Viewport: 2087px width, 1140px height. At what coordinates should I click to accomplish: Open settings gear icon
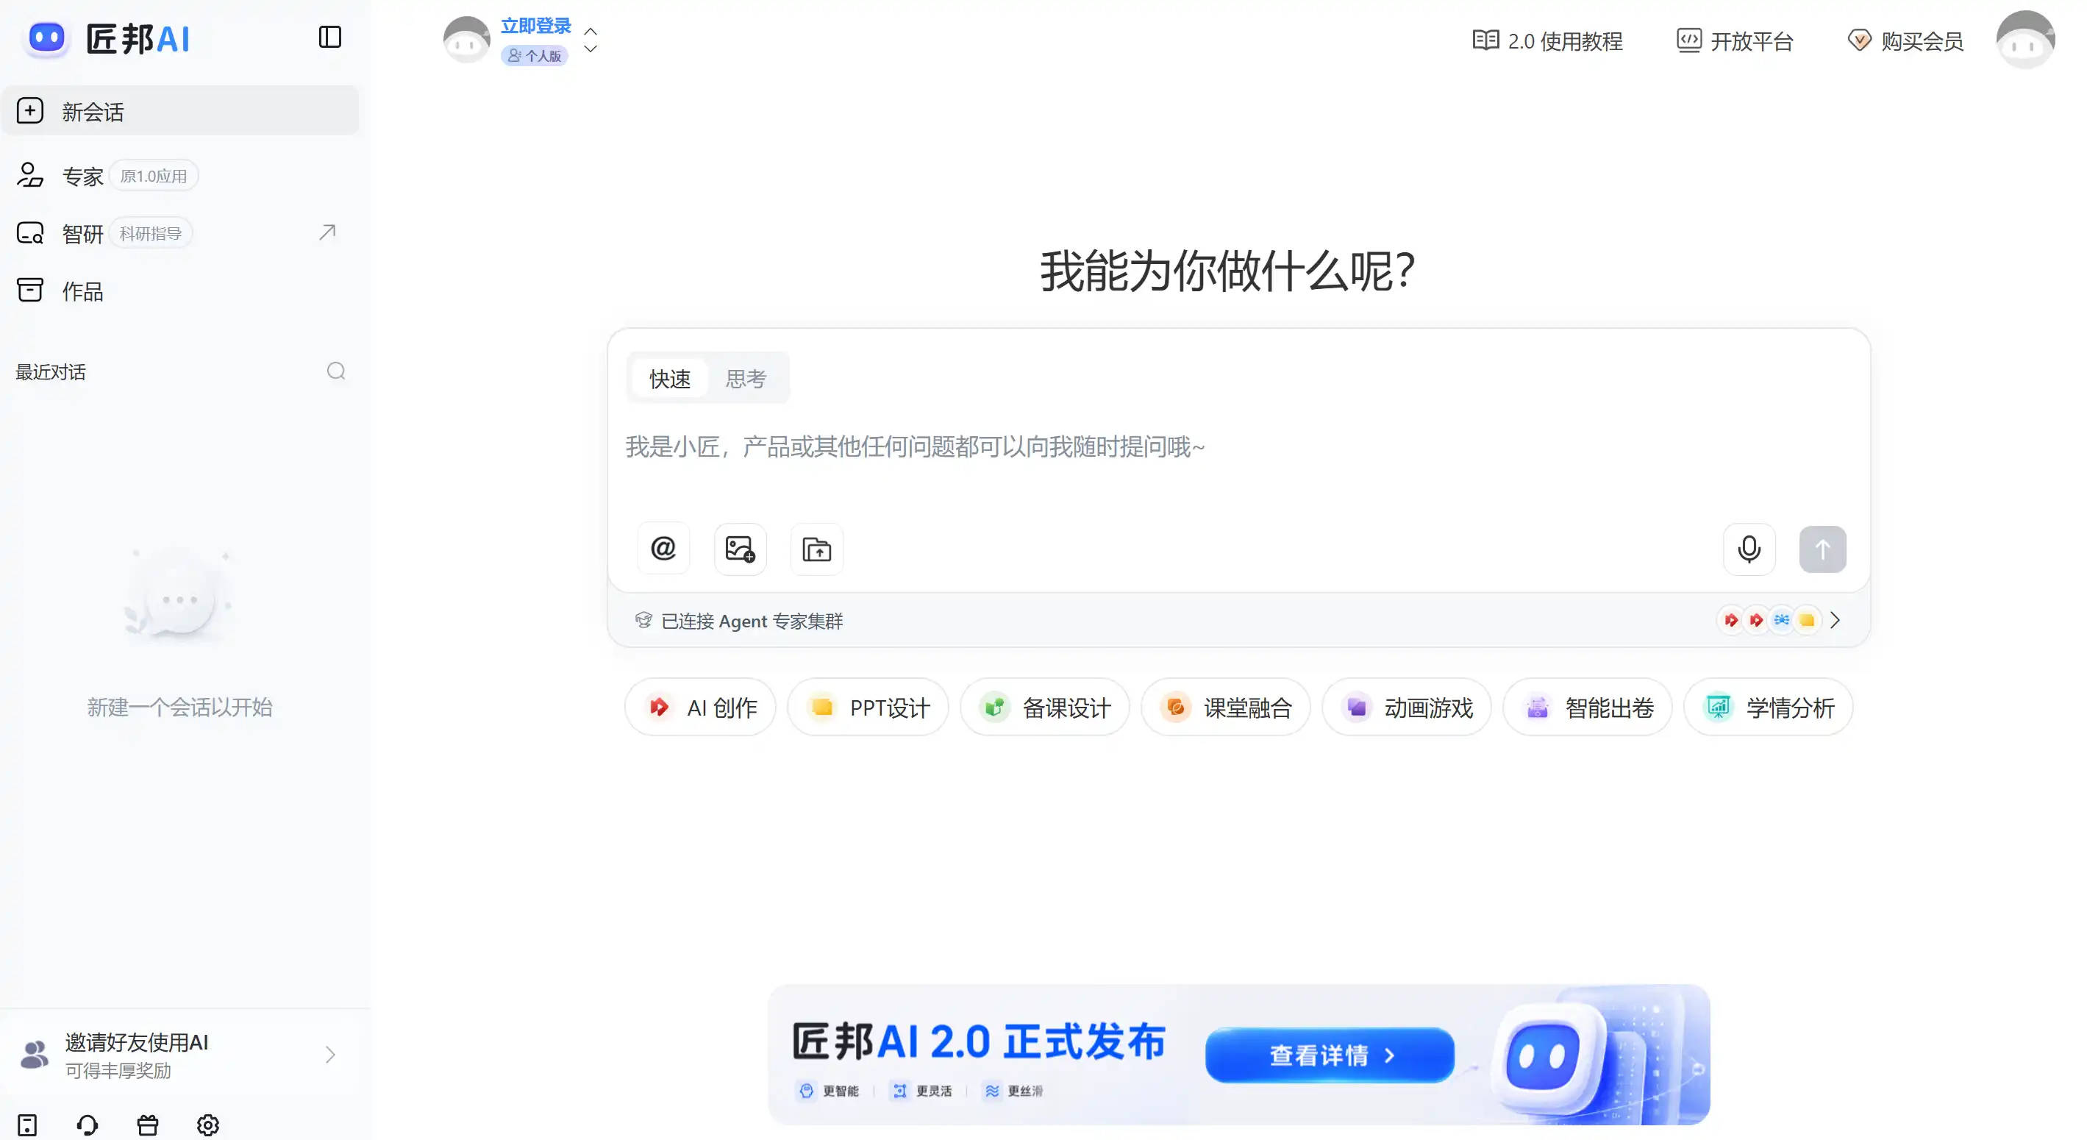(207, 1125)
